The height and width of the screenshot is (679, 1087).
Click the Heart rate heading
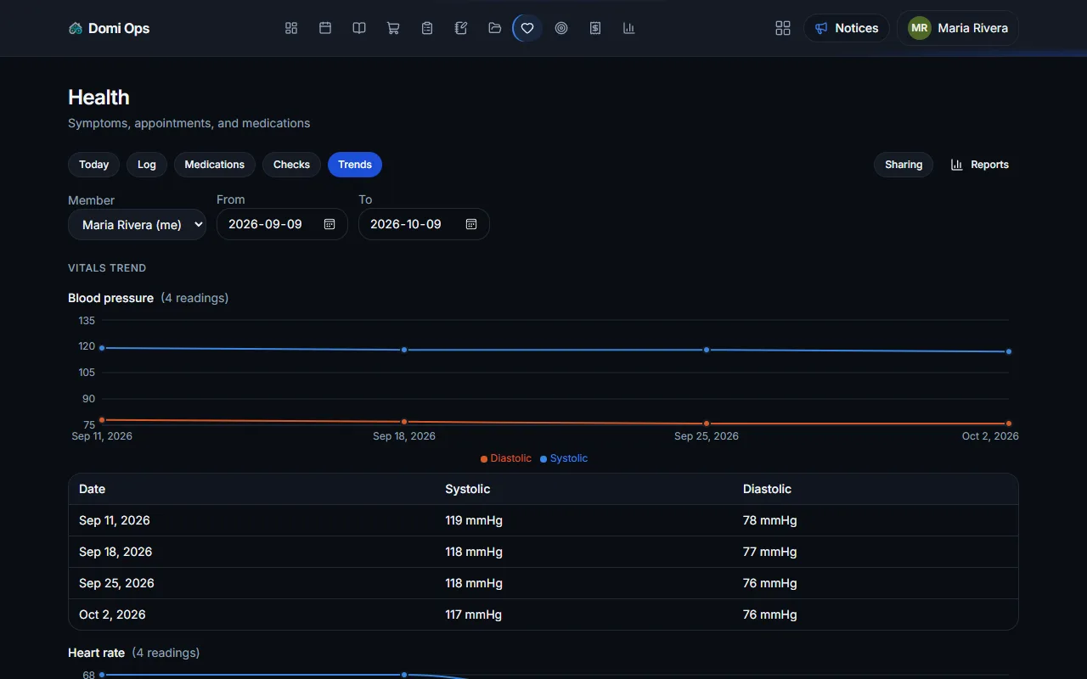(96, 653)
